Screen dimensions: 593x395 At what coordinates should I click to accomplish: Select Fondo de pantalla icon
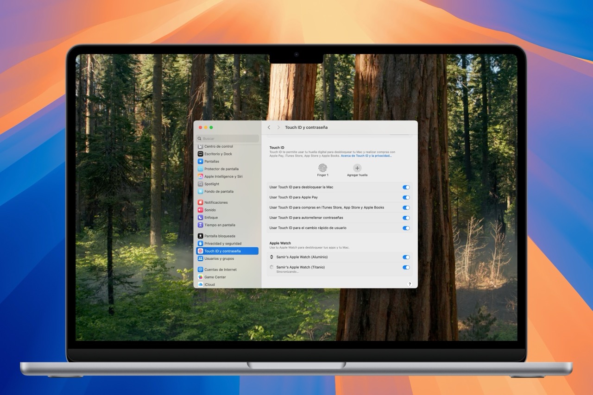[200, 191]
